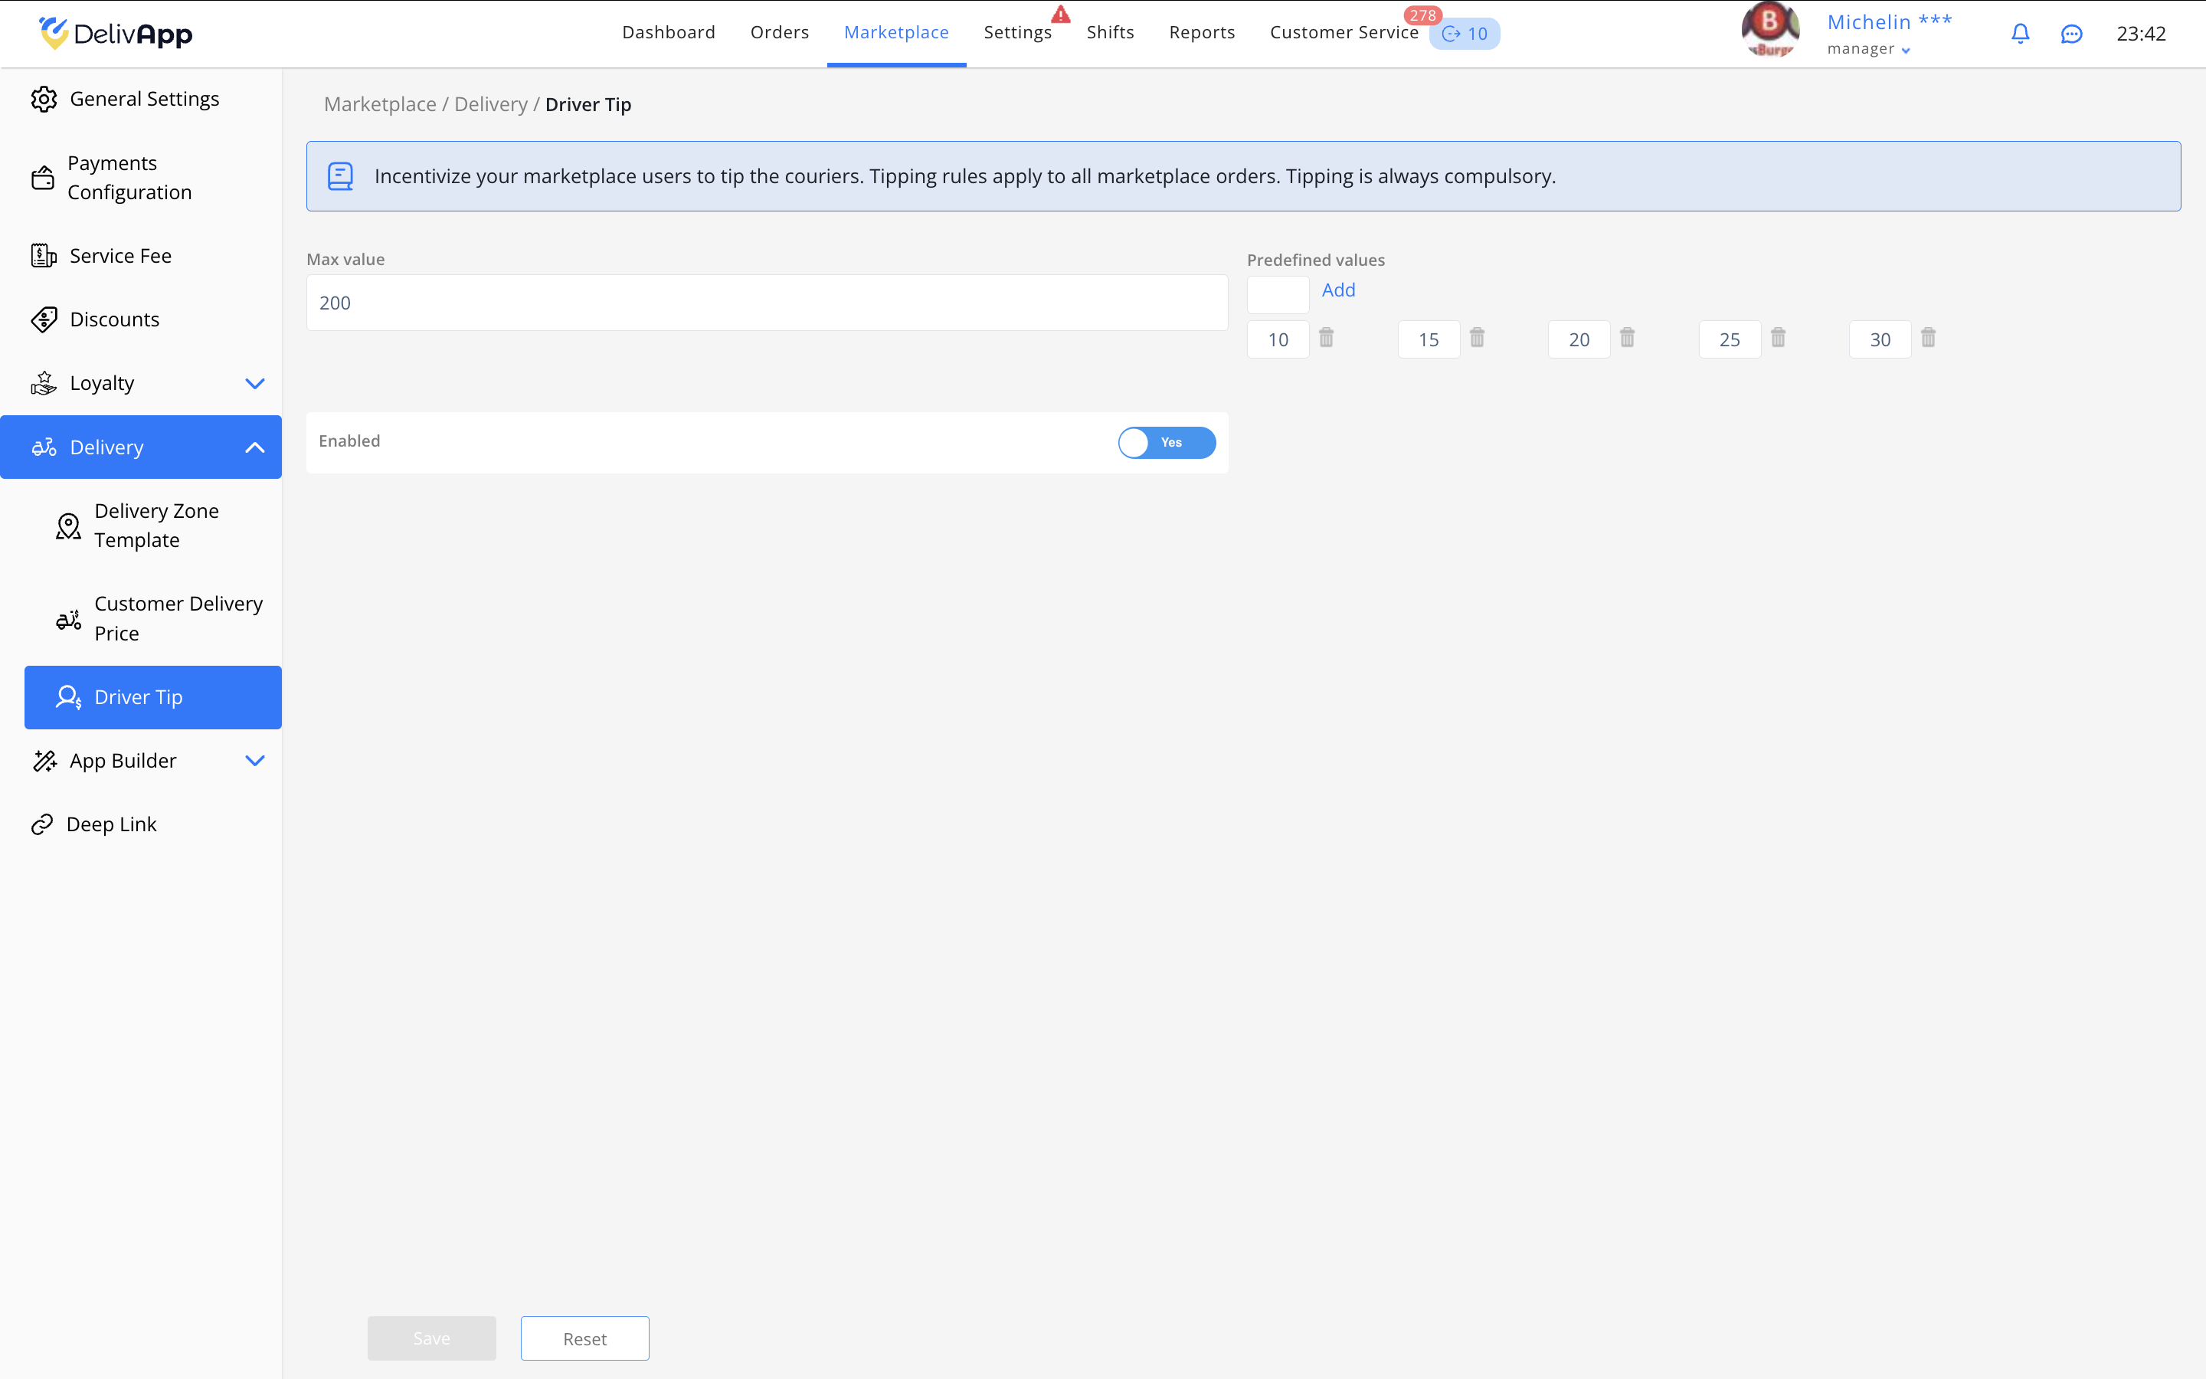
Task: Remove the predefined tip value 20
Action: coord(1627,339)
